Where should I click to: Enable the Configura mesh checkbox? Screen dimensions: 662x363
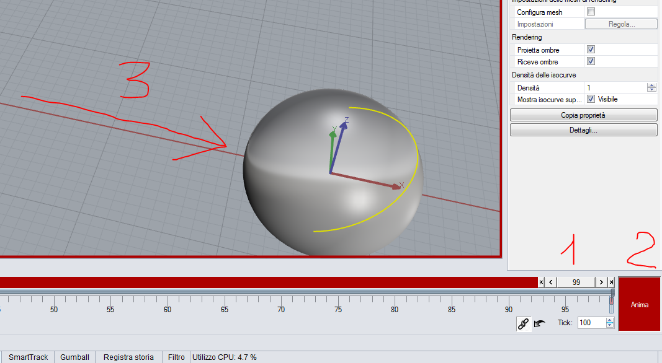(x=591, y=12)
